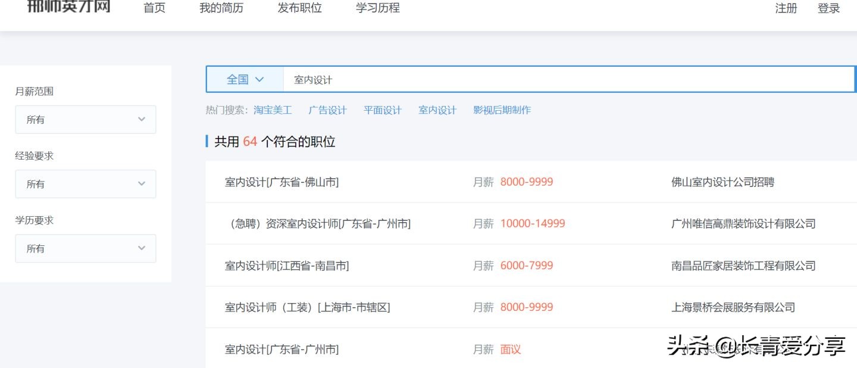Image resolution: width=857 pixels, height=368 pixels.
Task: Switch to the 首页 tab
Action: pos(153,8)
